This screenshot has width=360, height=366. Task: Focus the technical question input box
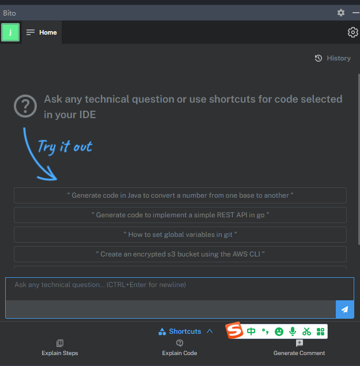pyautogui.click(x=180, y=289)
